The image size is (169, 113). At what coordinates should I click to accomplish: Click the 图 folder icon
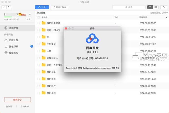(44, 37)
